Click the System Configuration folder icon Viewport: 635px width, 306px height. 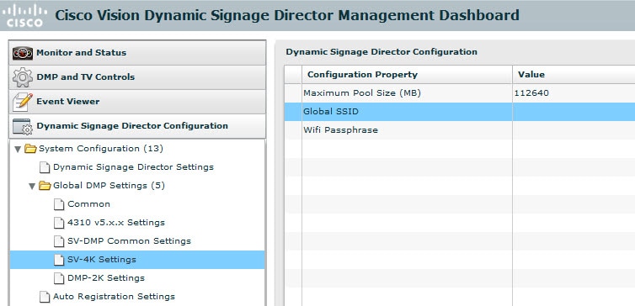pyautogui.click(x=30, y=149)
